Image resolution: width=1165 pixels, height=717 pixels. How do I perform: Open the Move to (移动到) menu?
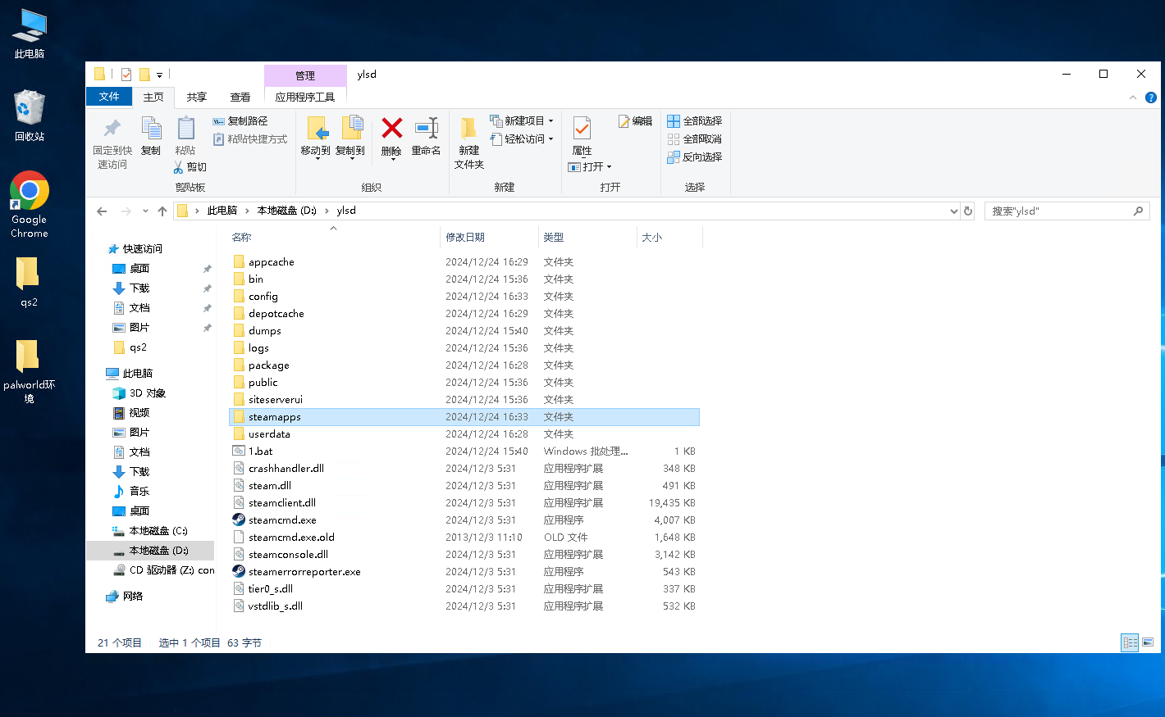coord(316,137)
